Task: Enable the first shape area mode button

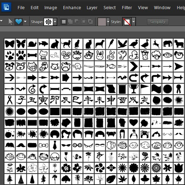Action: coord(64,22)
